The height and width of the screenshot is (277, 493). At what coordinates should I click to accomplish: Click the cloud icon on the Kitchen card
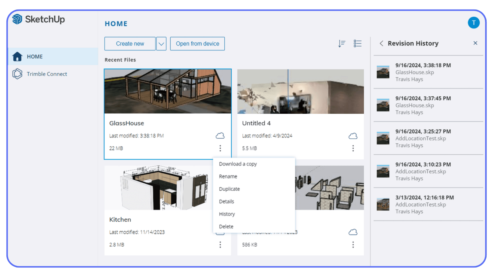click(x=220, y=232)
